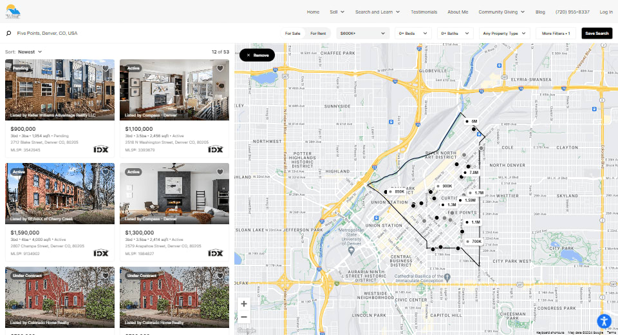
Task: Open the About Me page
Action: [458, 12]
